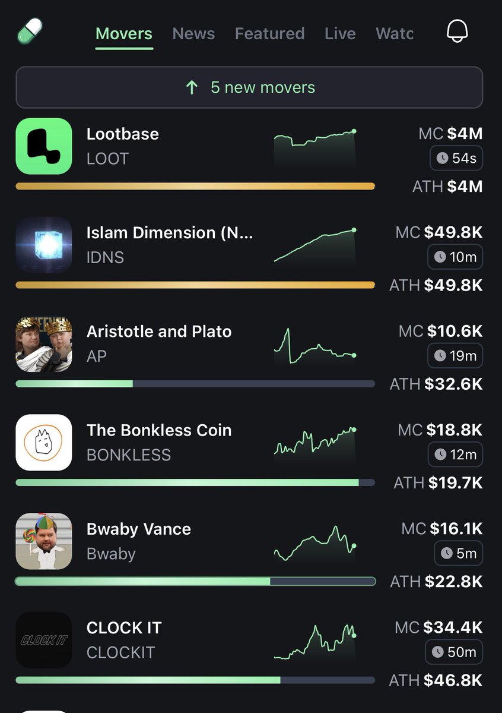The width and height of the screenshot is (502, 713).
Task: Open the Aristotle and Plato token name
Action: tap(159, 331)
